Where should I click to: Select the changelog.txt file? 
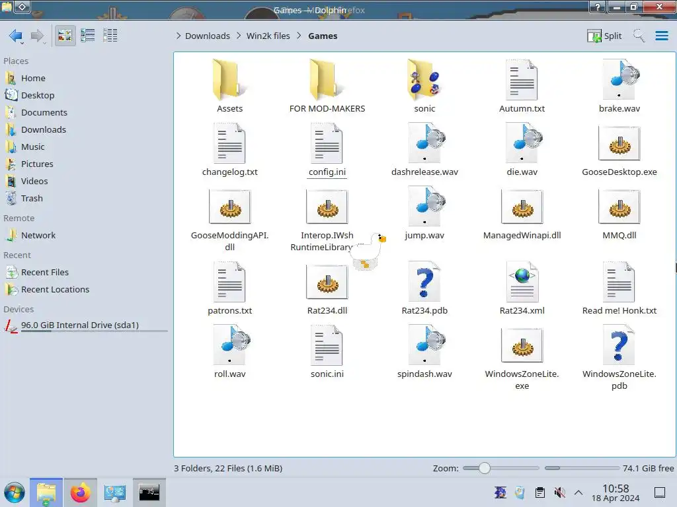pos(229,150)
